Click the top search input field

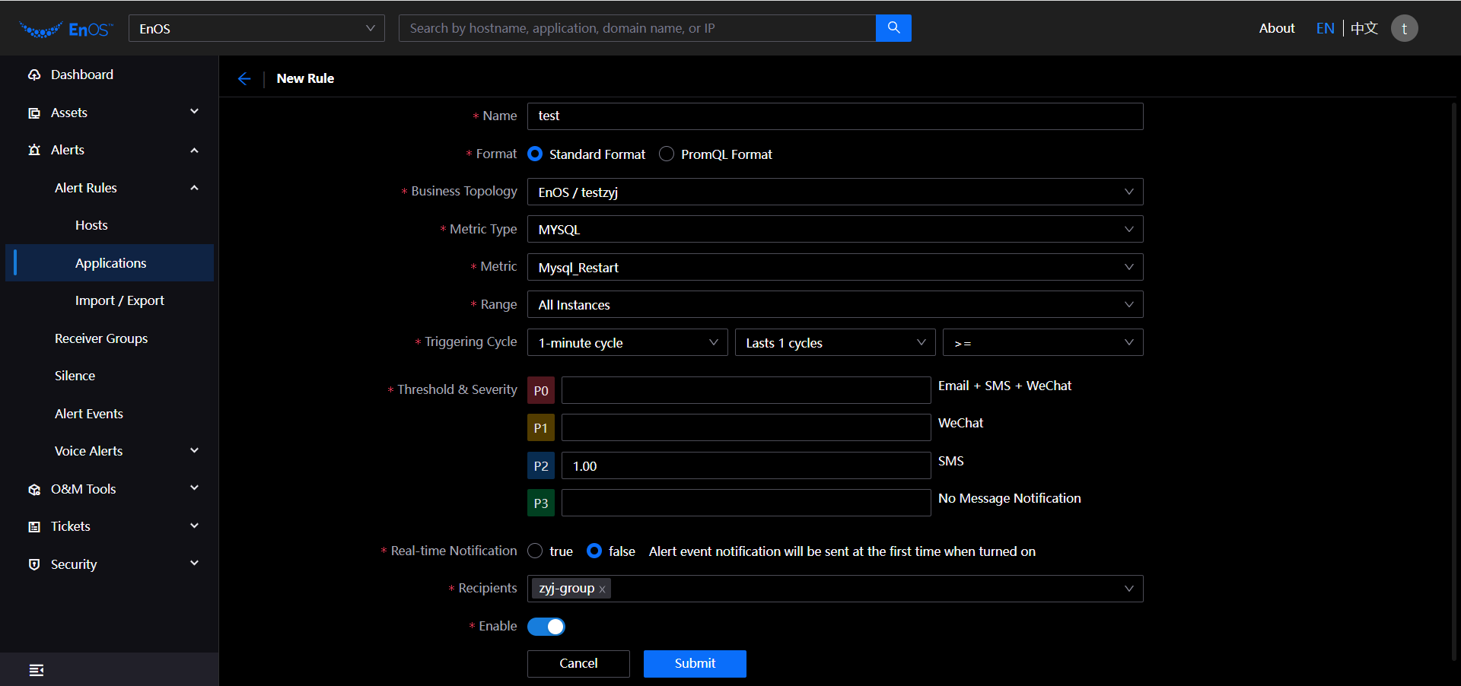637,28
